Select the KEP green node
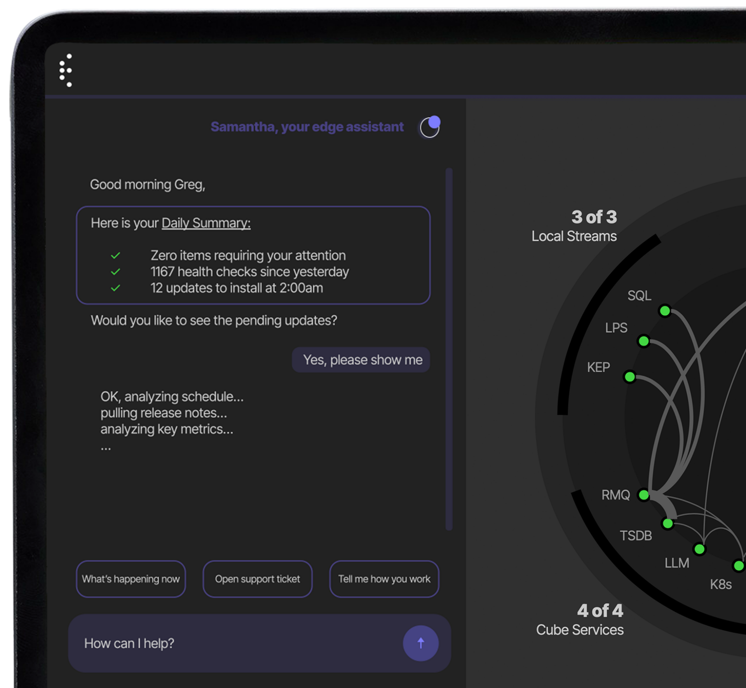This screenshot has width=746, height=688. coord(630,377)
